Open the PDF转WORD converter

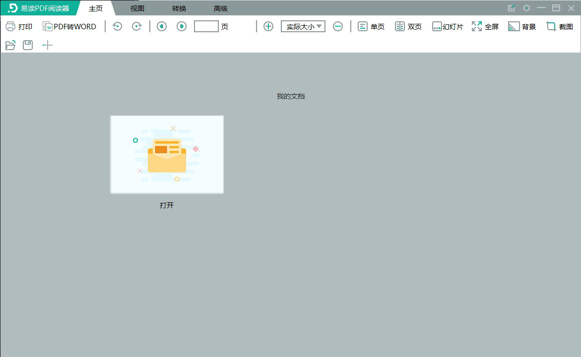tap(69, 26)
